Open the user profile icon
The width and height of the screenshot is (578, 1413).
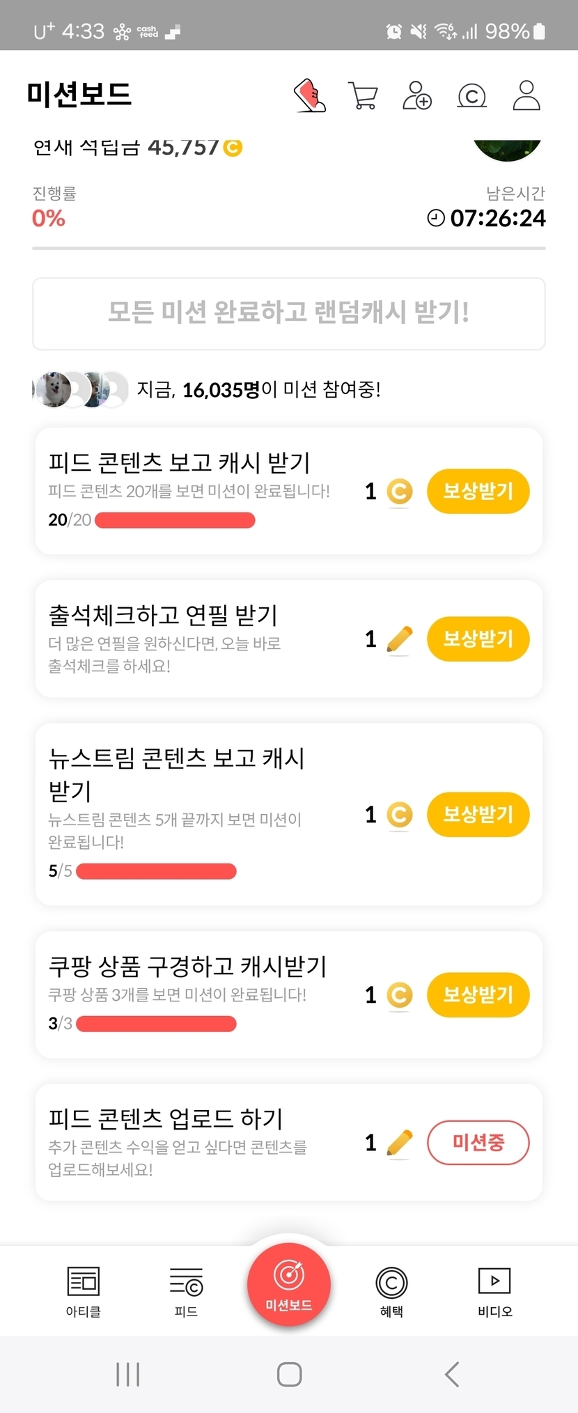click(x=526, y=95)
